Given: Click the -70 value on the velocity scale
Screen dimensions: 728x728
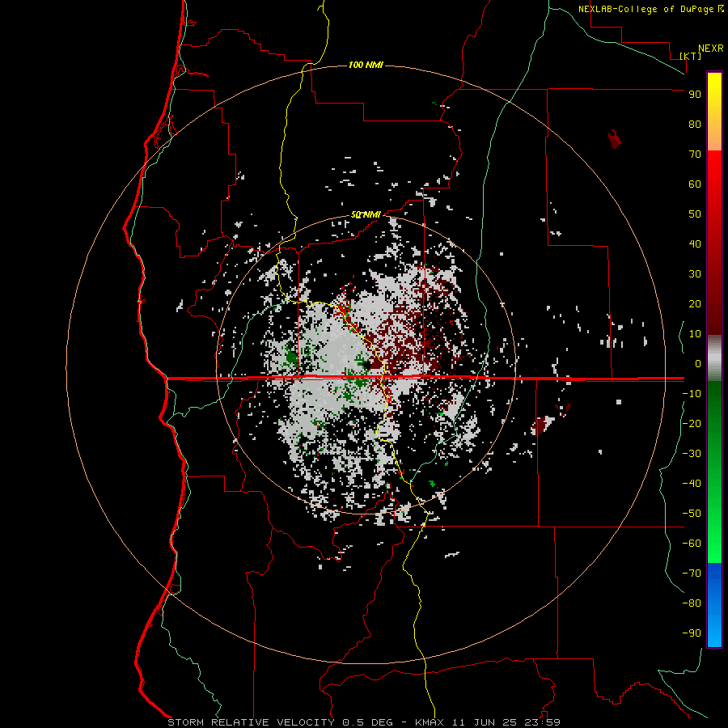Looking at the screenshot, I should (692, 574).
